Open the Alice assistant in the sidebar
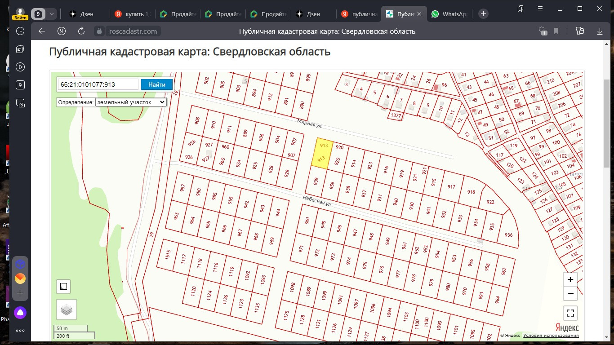The height and width of the screenshot is (345, 614). 20,313
